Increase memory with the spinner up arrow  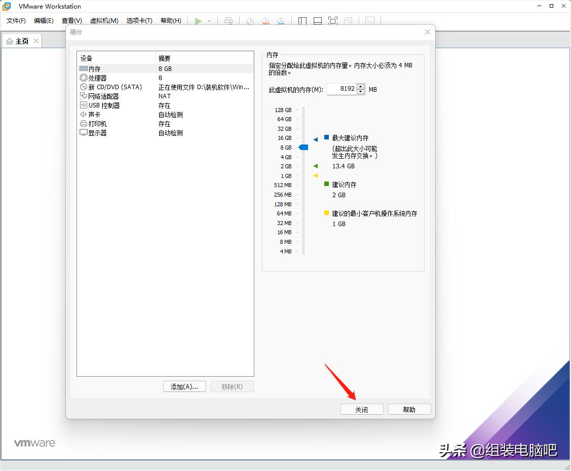coord(360,87)
